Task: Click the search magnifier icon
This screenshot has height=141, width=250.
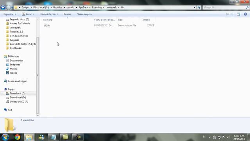Action: click(247, 7)
